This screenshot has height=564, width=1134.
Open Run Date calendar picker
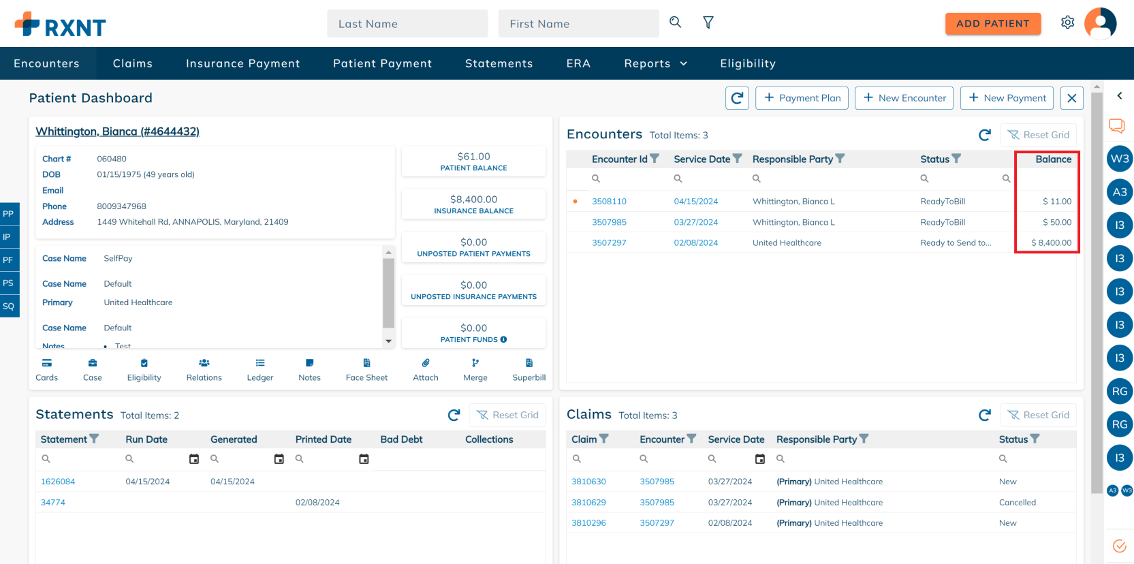pyautogui.click(x=194, y=459)
